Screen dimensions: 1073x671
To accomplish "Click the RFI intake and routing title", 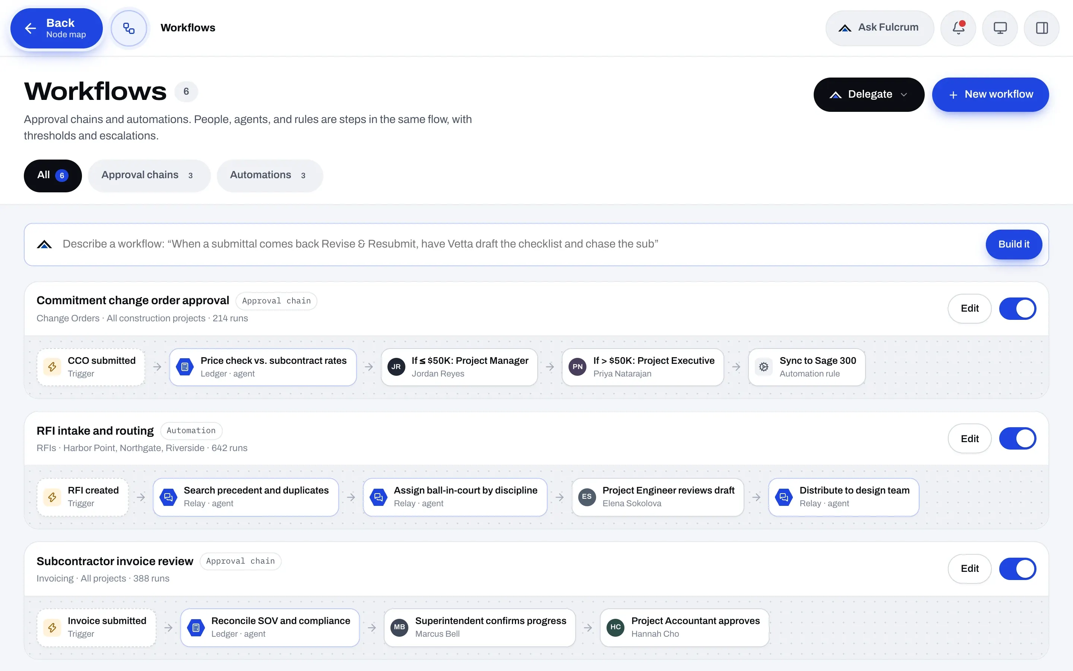I will pos(95,431).
